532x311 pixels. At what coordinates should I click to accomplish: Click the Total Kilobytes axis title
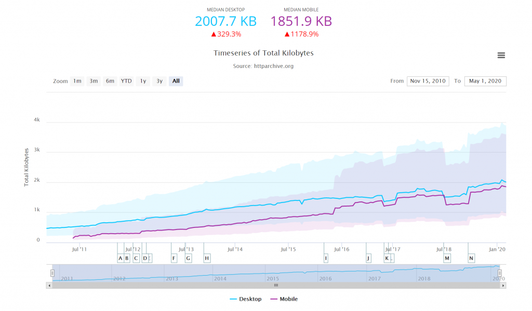pos(26,168)
